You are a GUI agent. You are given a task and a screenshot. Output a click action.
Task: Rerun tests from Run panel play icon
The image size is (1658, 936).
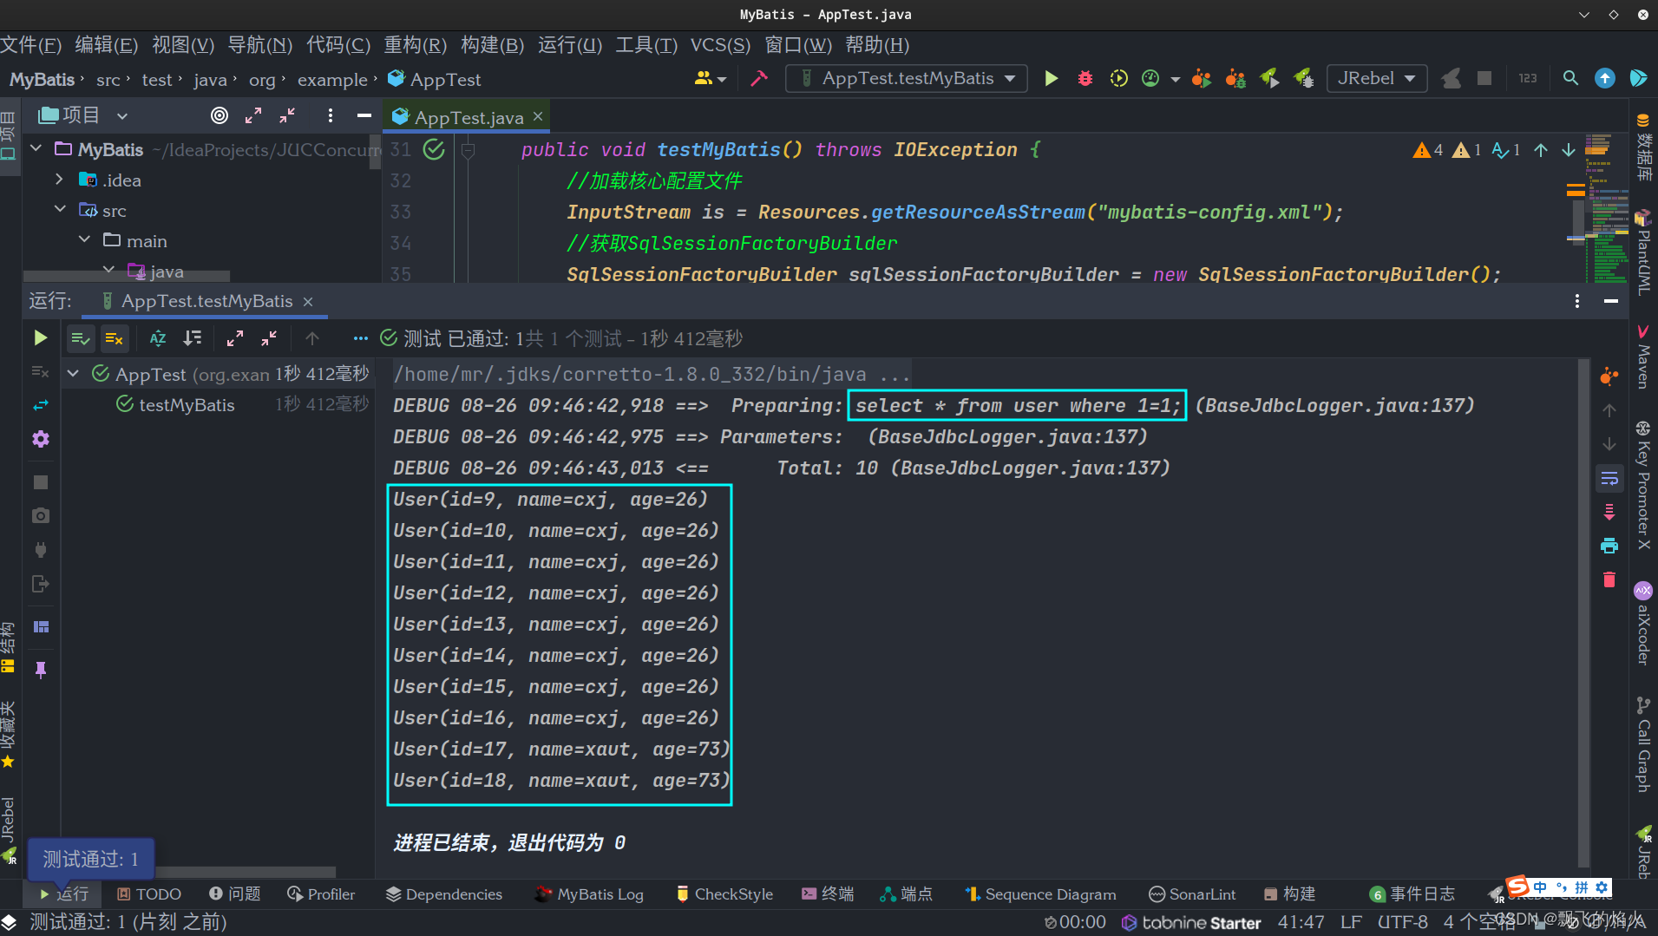coord(40,338)
